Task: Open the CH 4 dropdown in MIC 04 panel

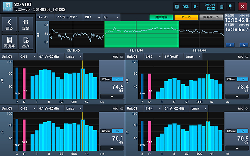Action: click(153, 108)
